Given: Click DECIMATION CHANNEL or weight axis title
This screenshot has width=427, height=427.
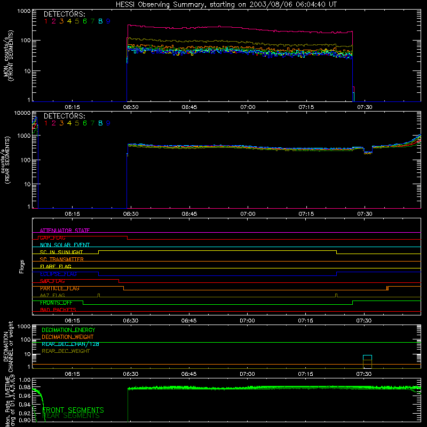Looking at the screenshot, I should [x=8, y=347].
